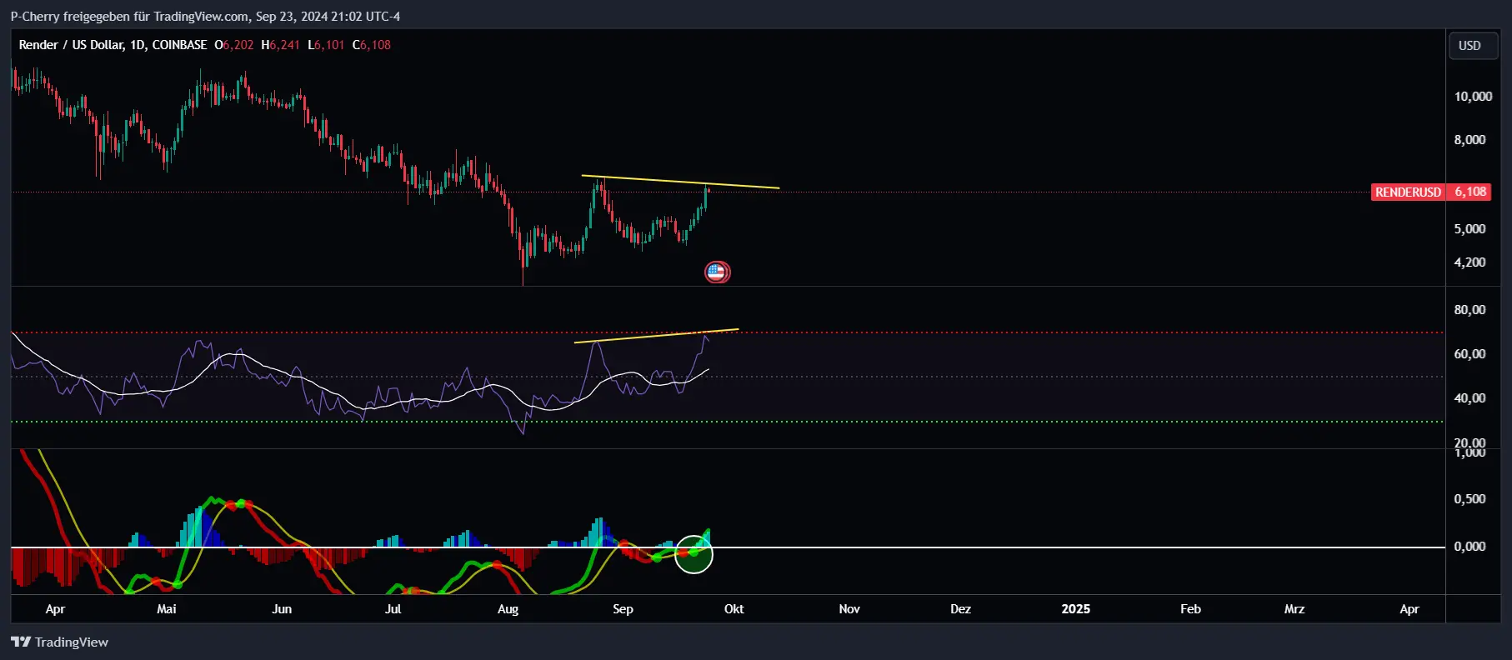The image size is (1512, 660).
Task: Click the COINBASE exchange label
Action: click(x=179, y=45)
